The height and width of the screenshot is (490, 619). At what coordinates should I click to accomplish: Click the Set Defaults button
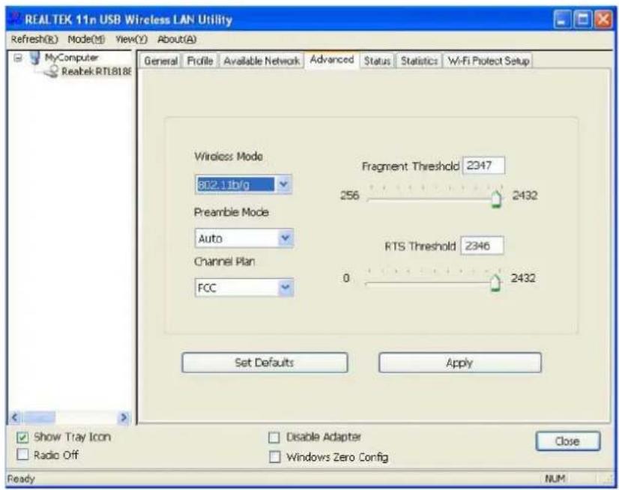click(265, 363)
